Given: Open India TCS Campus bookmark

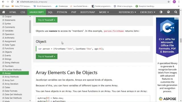Looking at the screenshot, I should (21, 6).
